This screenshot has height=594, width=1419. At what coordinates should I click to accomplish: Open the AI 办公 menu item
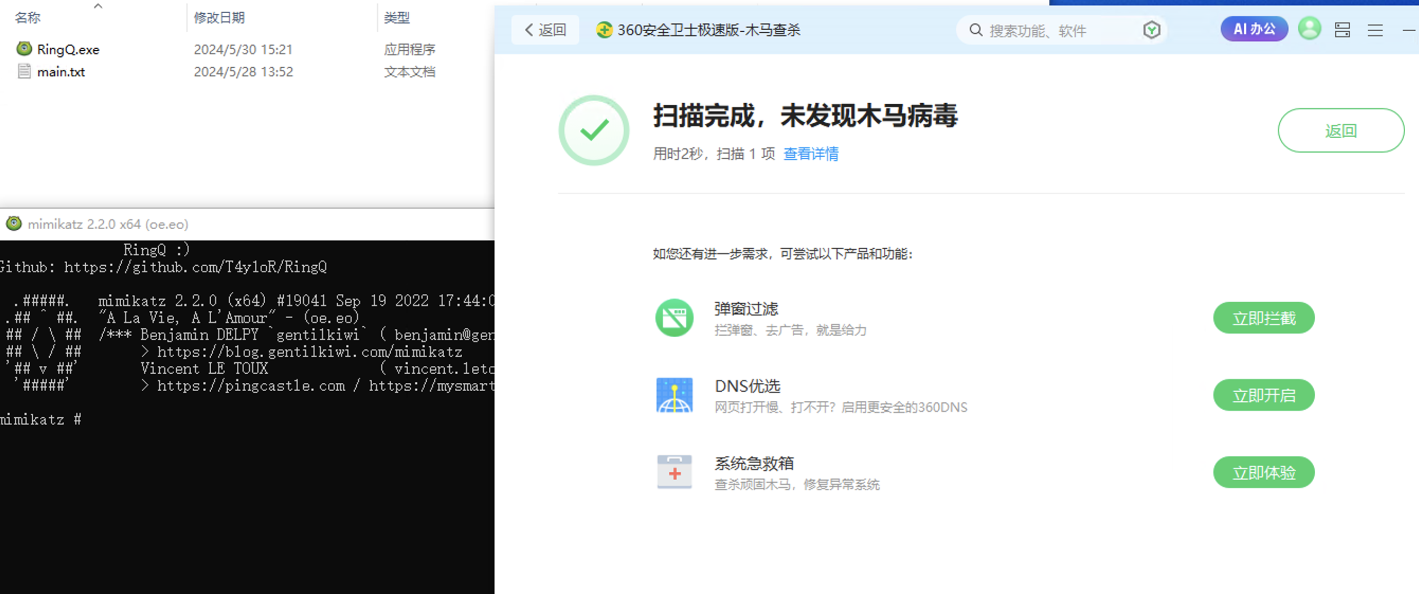point(1254,29)
